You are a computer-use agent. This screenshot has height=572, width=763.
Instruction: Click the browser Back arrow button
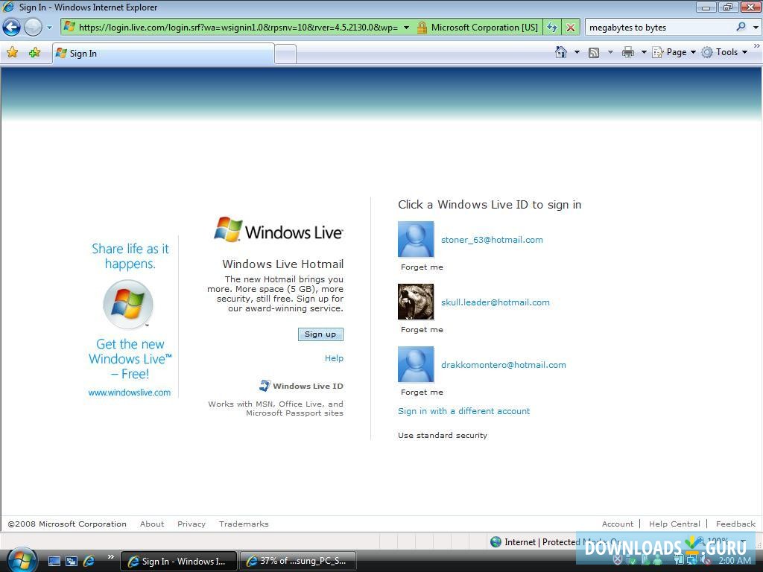12,28
